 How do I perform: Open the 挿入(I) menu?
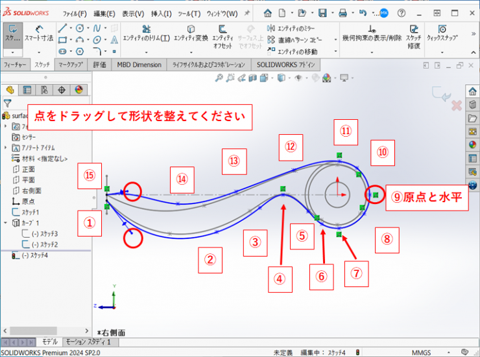coord(162,14)
